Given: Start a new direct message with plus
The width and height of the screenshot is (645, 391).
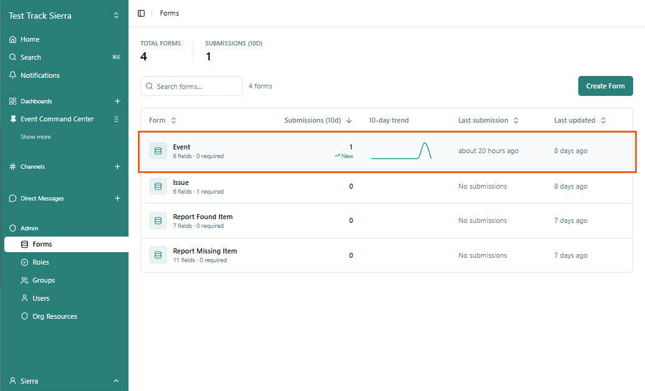Looking at the screenshot, I should (x=117, y=199).
